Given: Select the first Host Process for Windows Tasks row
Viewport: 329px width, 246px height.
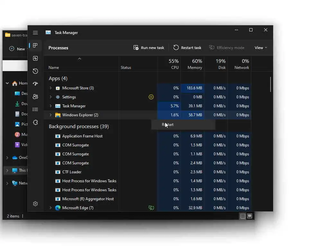Looking at the screenshot, I should pos(148,181).
